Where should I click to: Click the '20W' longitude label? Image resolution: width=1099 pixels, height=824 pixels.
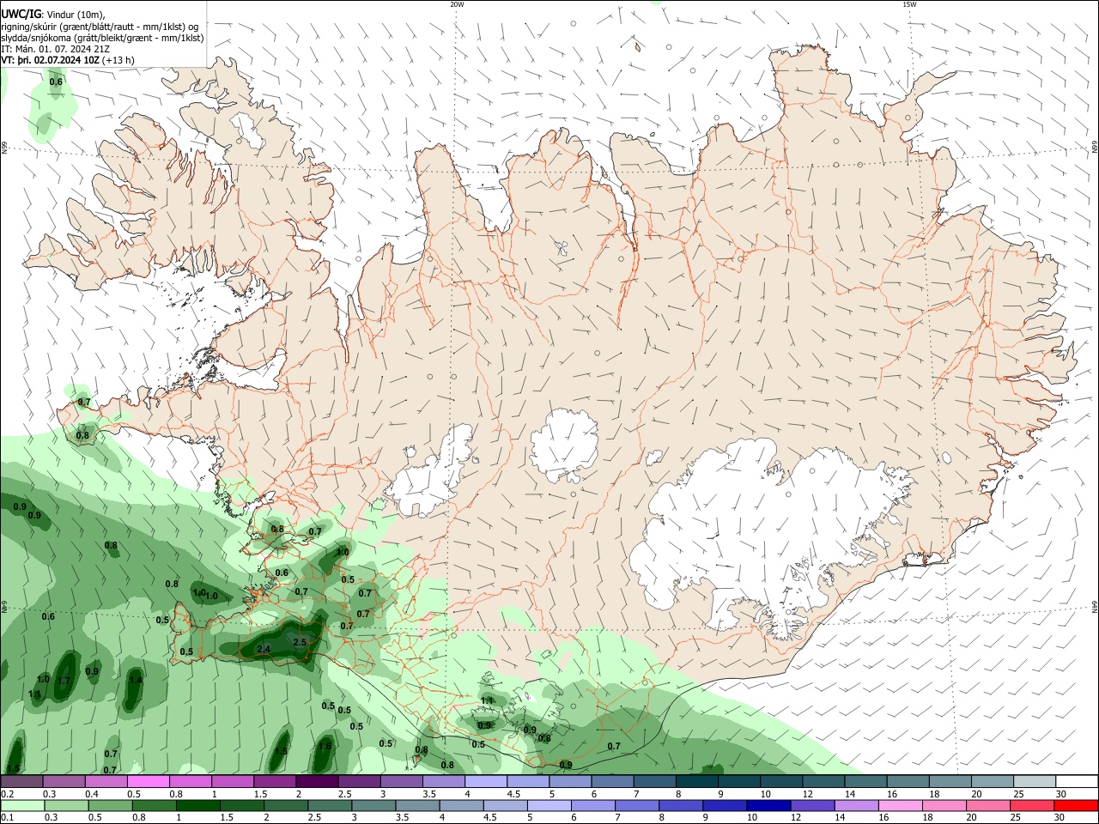pyautogui.click(x=457, y=4)
